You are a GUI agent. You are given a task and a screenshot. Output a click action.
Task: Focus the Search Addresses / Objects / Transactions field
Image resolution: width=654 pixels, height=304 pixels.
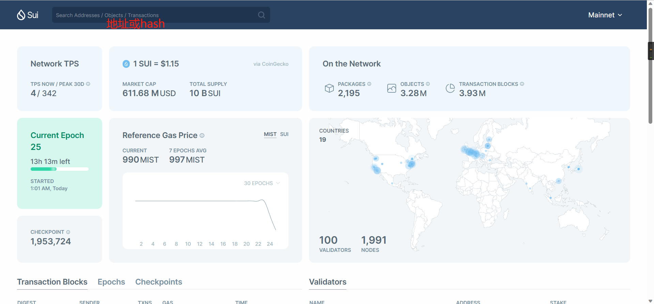coord(153,15)
